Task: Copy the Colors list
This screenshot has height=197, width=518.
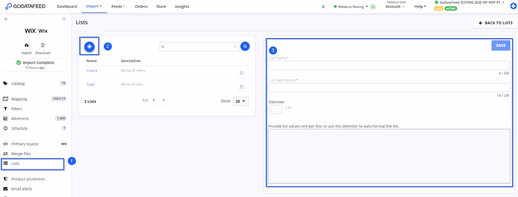Action: (x=242, y=73)
